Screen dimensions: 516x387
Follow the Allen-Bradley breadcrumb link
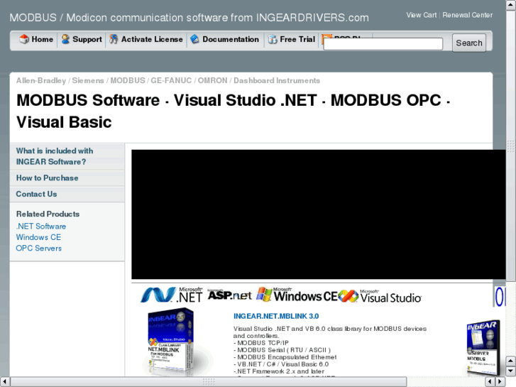pos(41,80)
